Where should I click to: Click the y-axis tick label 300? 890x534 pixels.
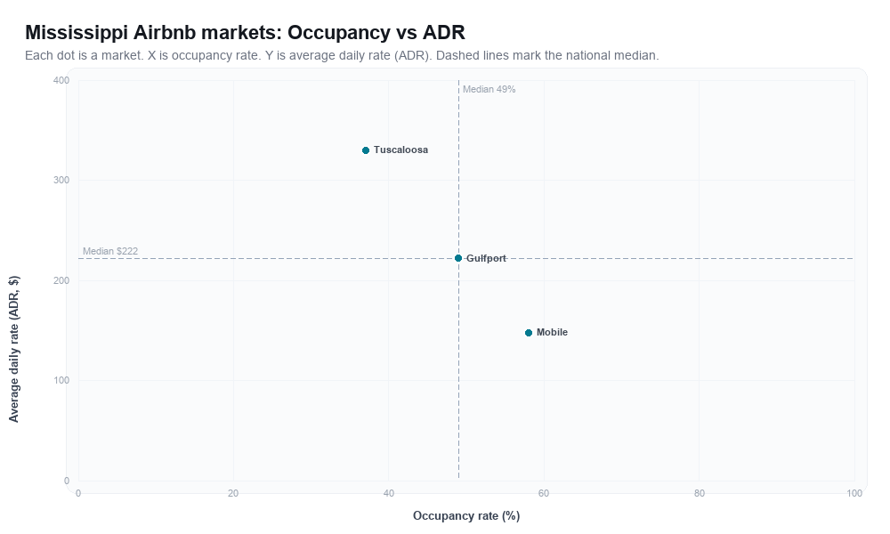tap(61, 181)
